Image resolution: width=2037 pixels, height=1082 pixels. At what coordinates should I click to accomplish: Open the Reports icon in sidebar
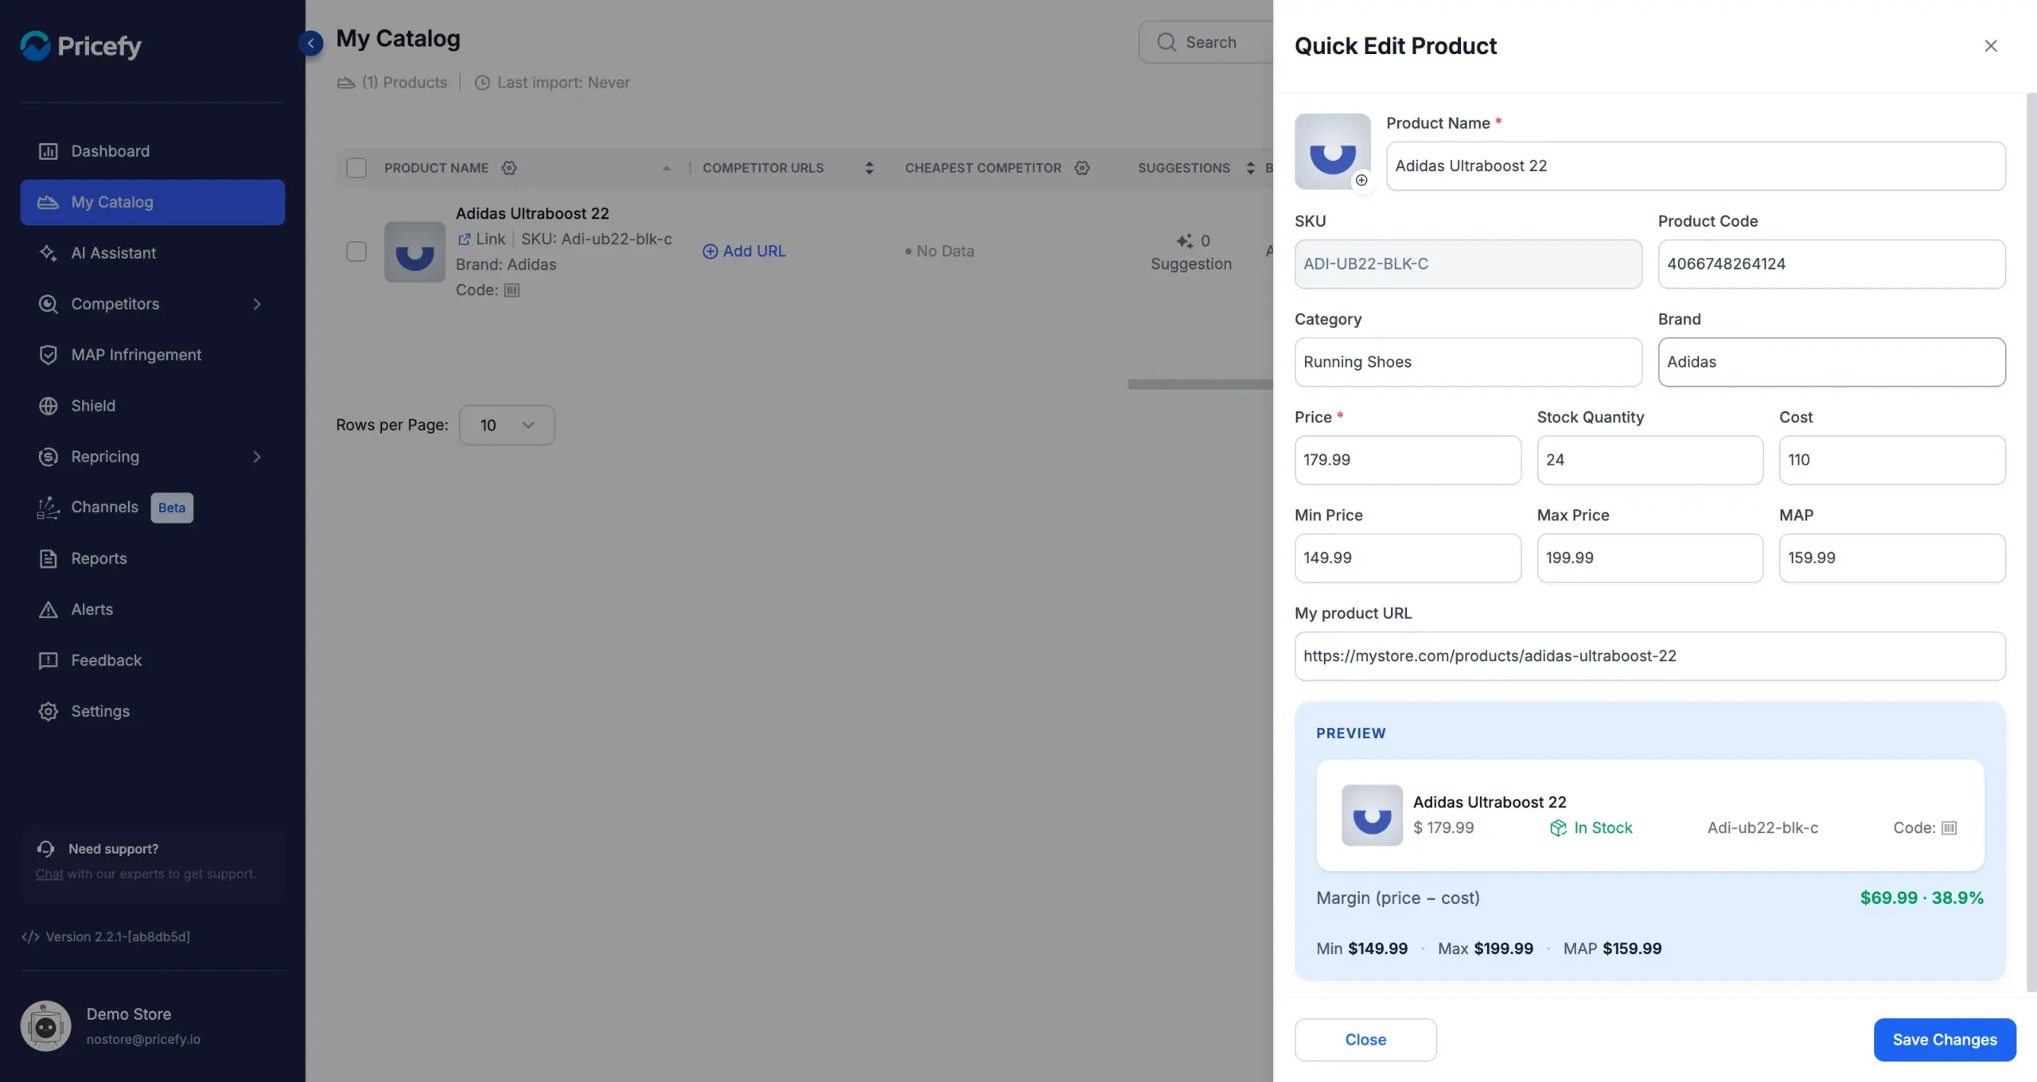[48, 559]
